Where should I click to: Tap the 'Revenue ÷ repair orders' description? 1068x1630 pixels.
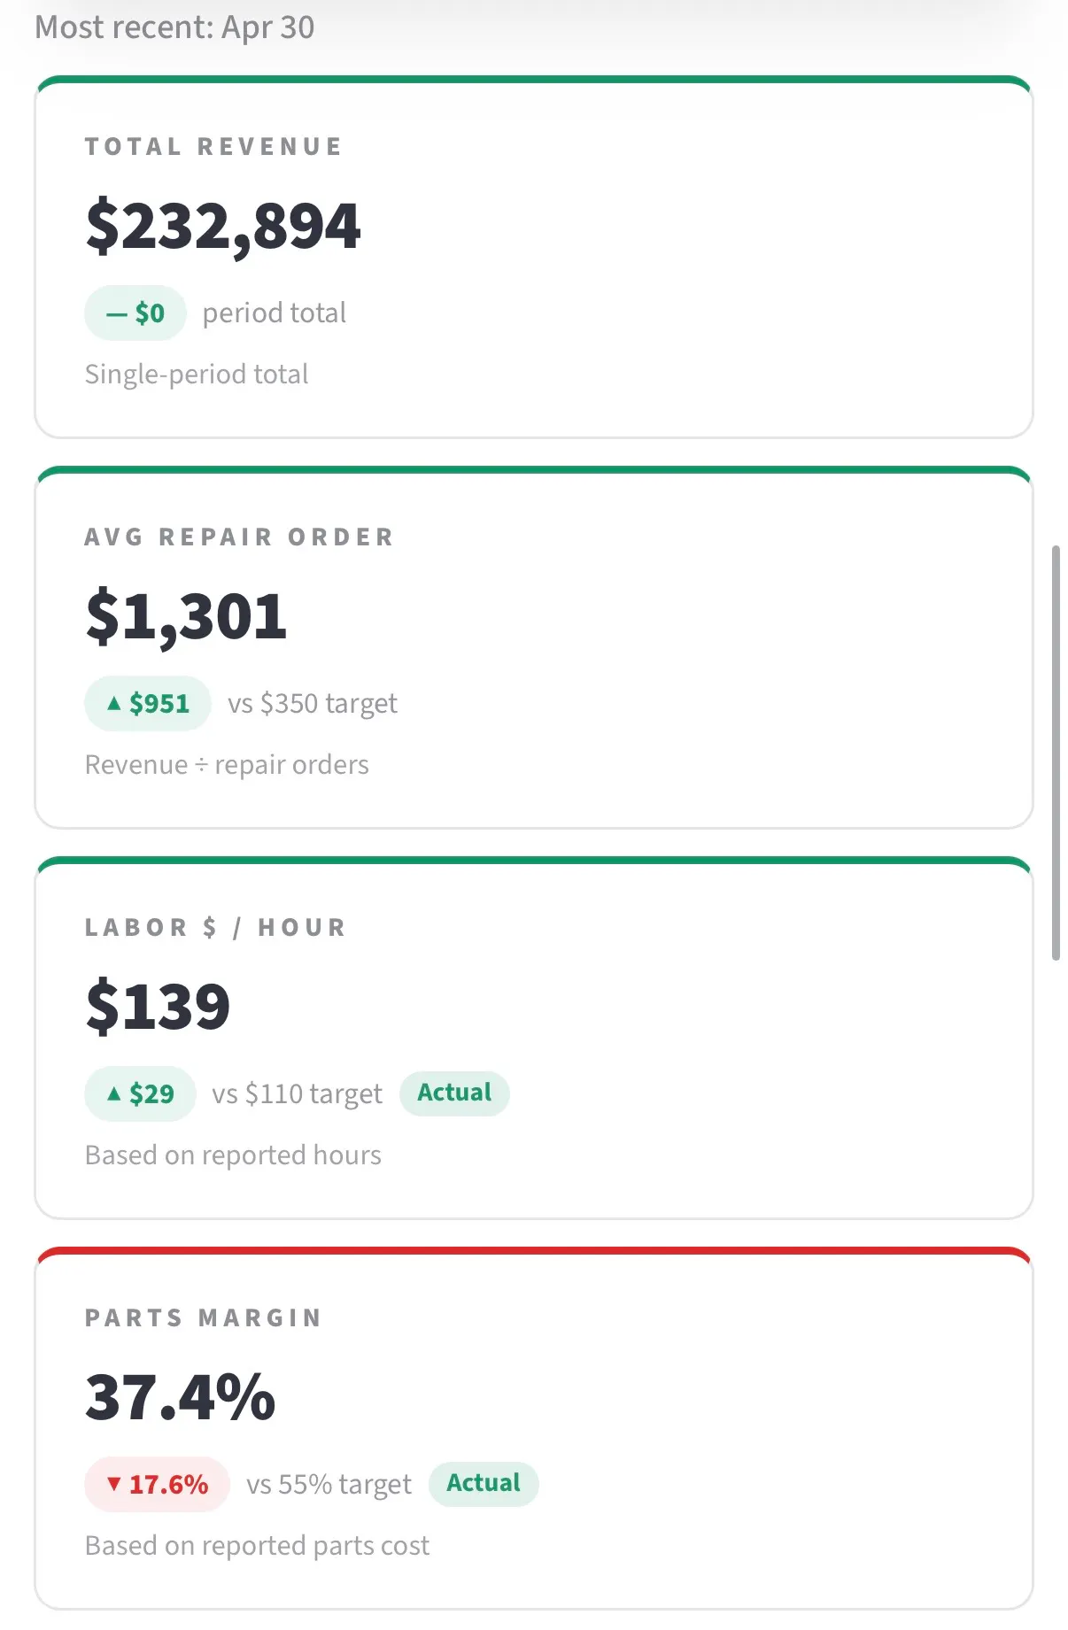[227, 765]
